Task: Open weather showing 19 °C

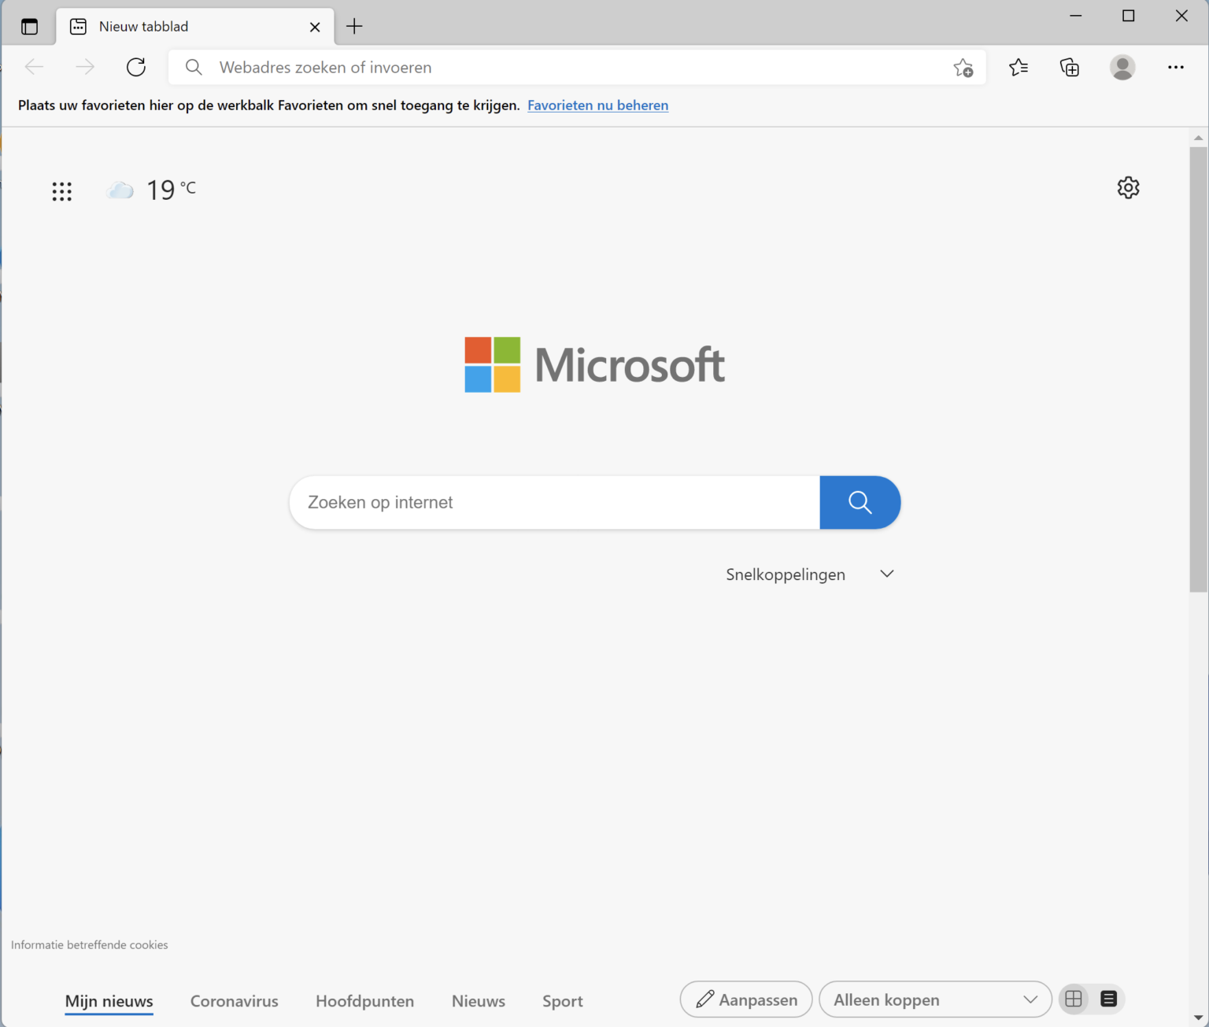Action: tap(151, 190)
